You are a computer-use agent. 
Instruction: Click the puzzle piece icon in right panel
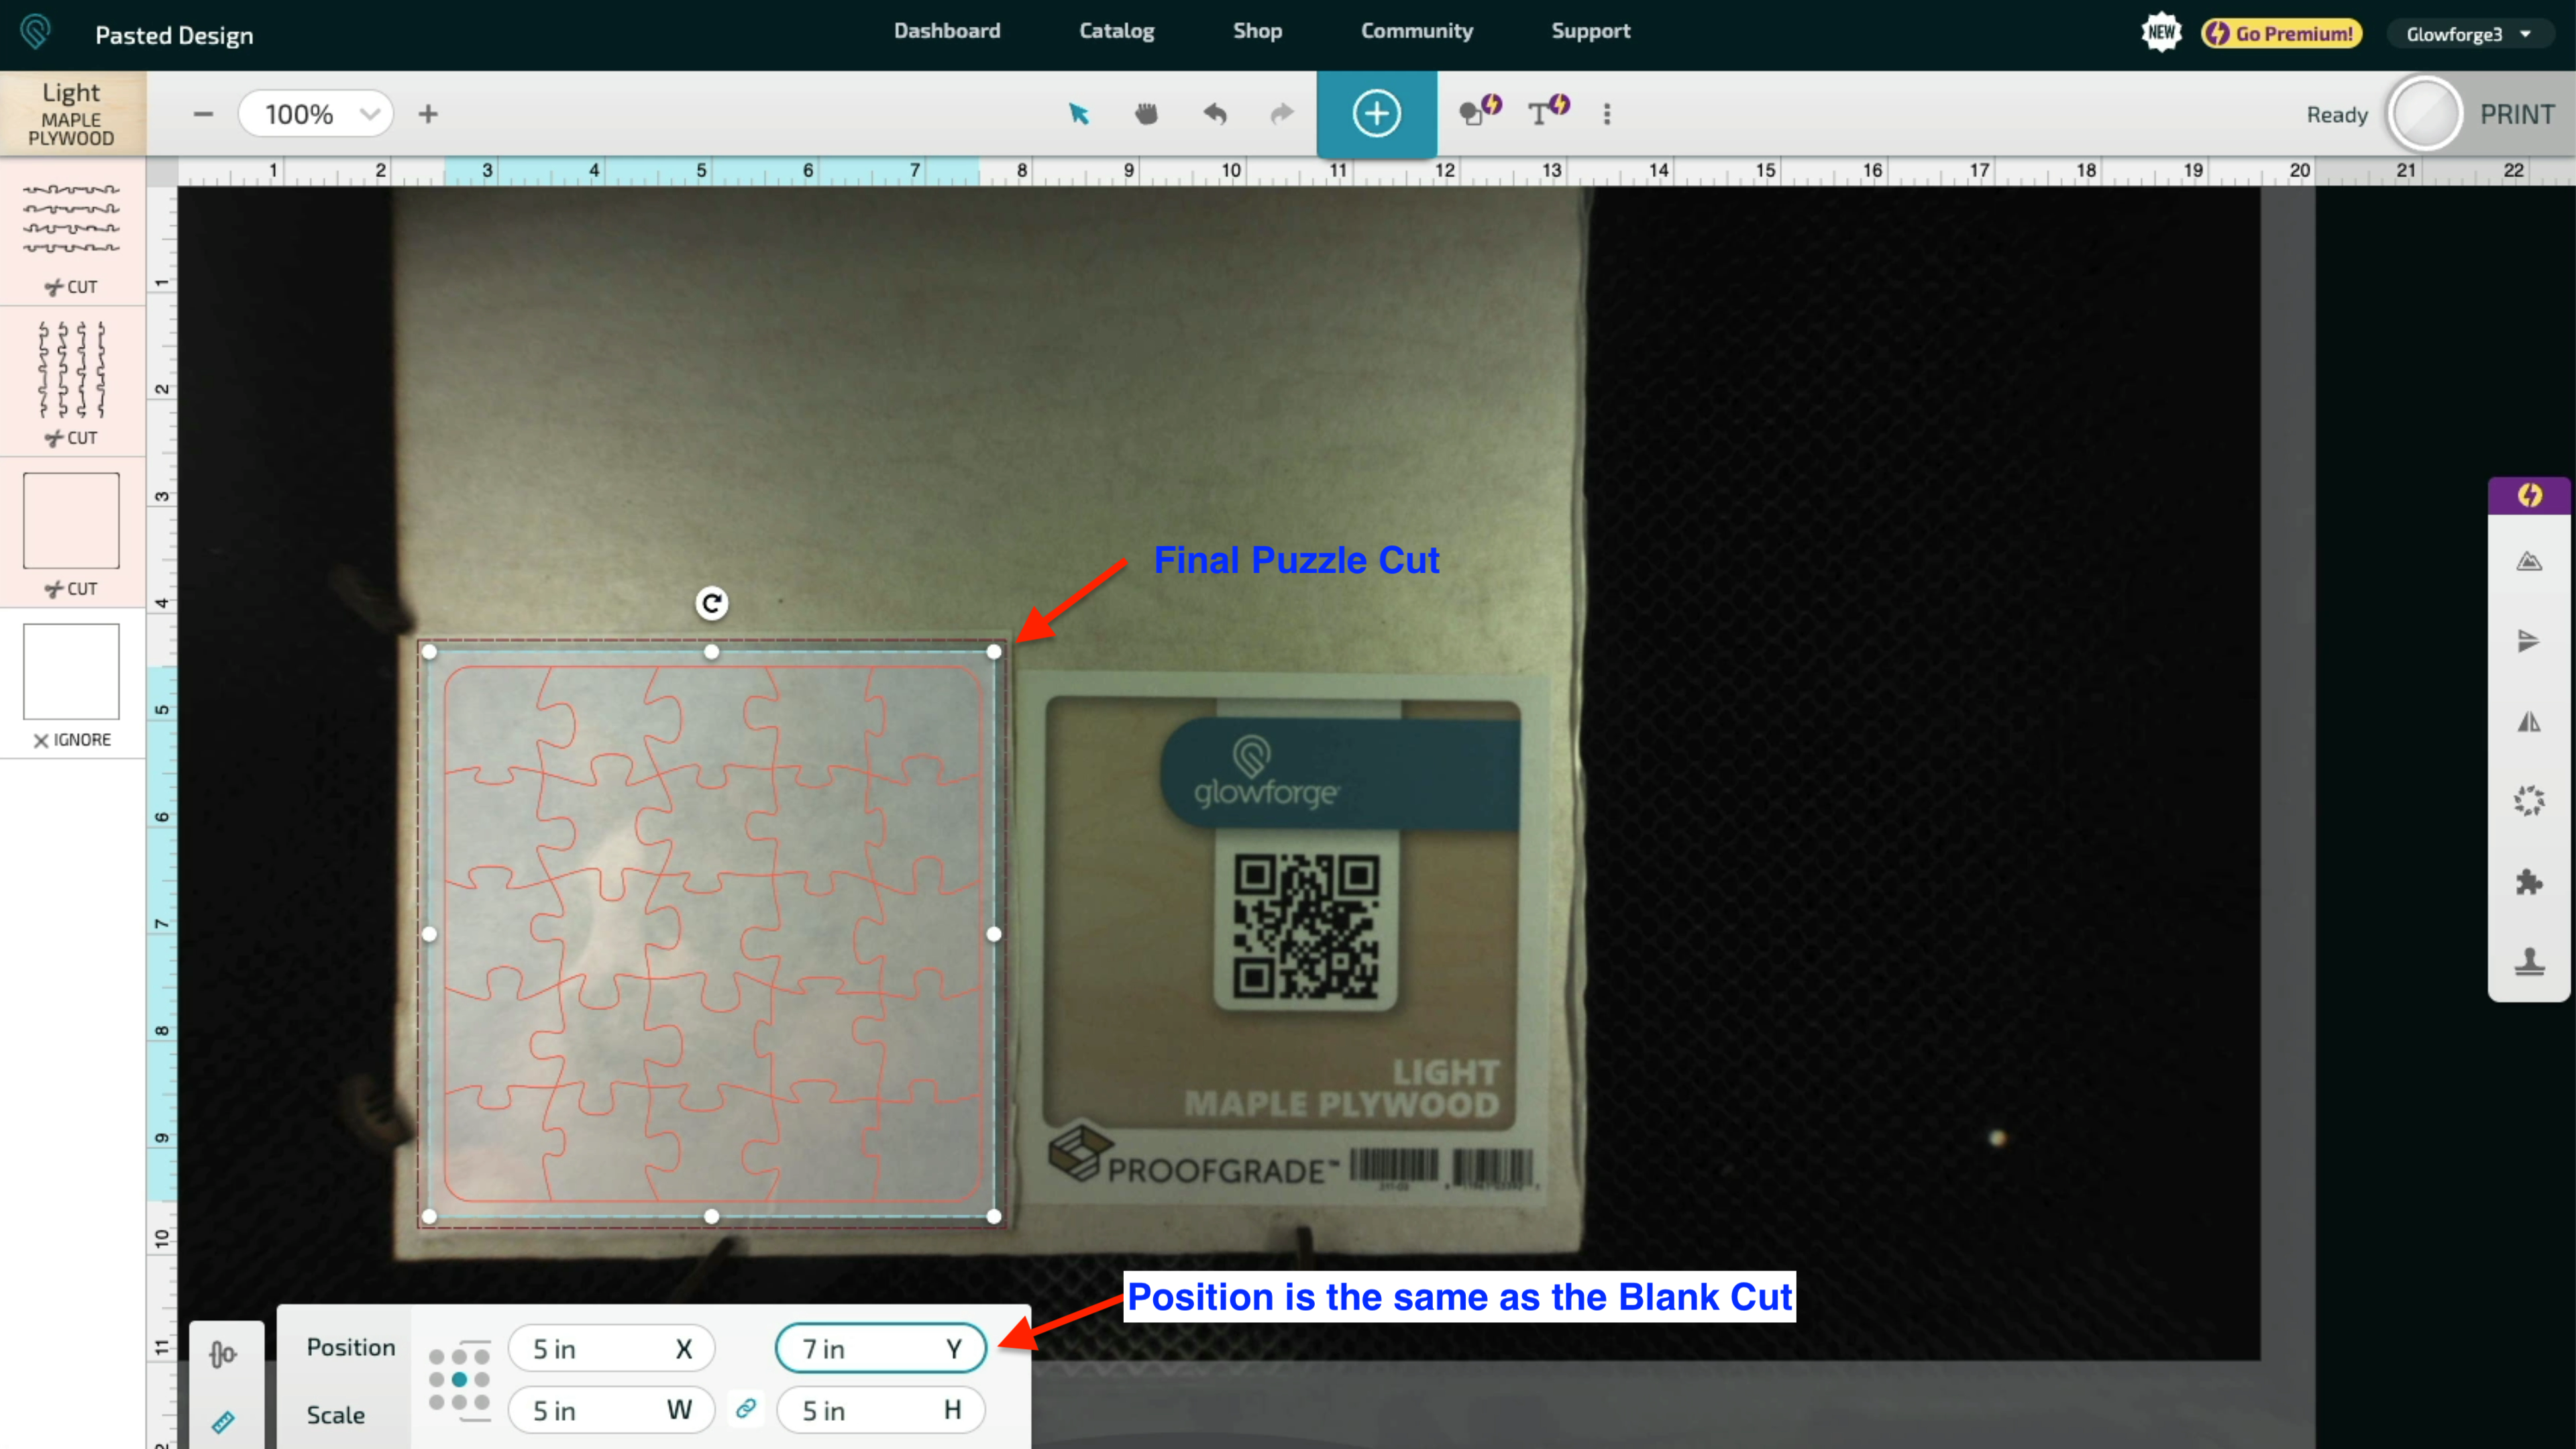click(x=2528, y=882)
